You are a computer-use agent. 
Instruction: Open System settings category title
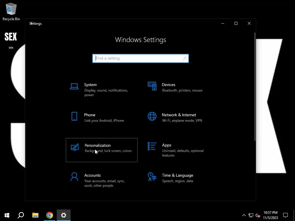pos(90,85)
